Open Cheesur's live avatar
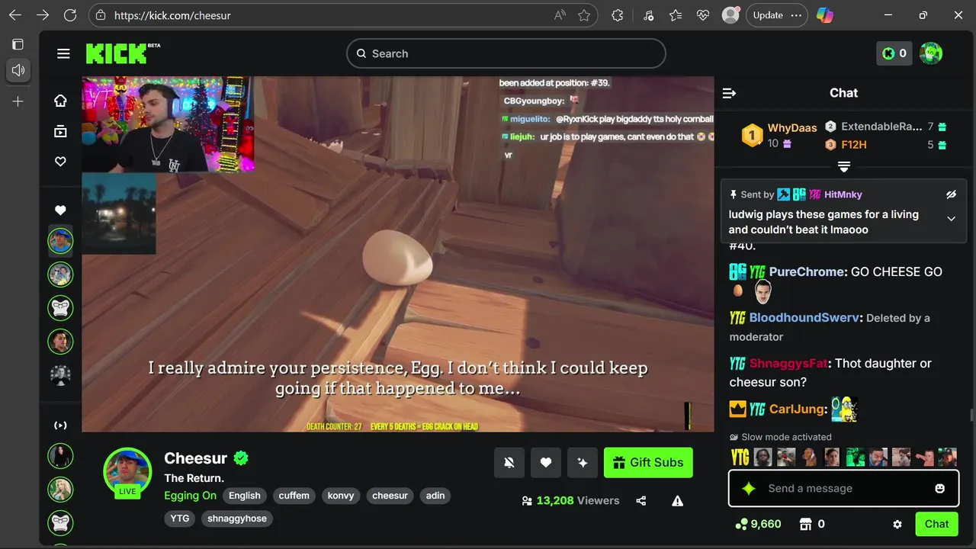 [x=127, y=471]
